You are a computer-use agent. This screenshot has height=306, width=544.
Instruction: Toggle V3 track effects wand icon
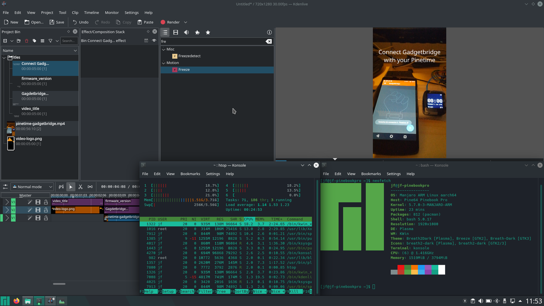30,202
